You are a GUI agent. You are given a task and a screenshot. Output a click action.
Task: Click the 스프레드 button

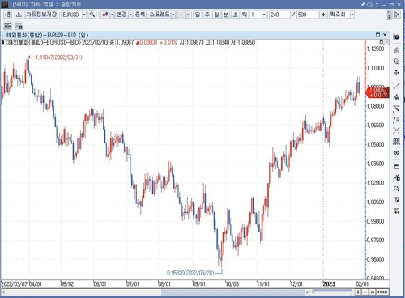160,15
